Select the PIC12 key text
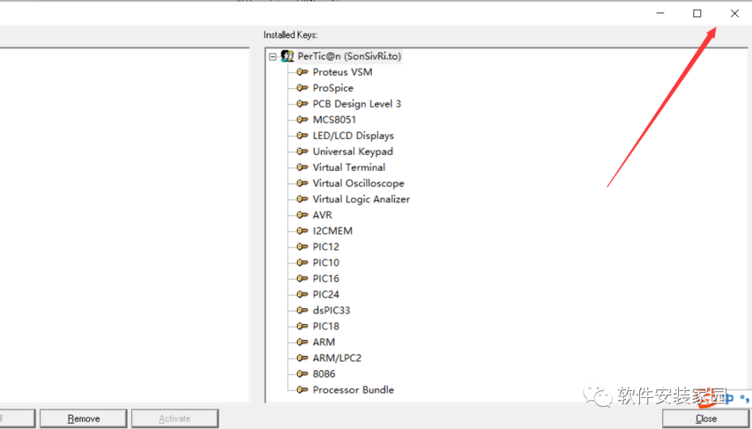The image size is (752, 429). tap(326, 247)
